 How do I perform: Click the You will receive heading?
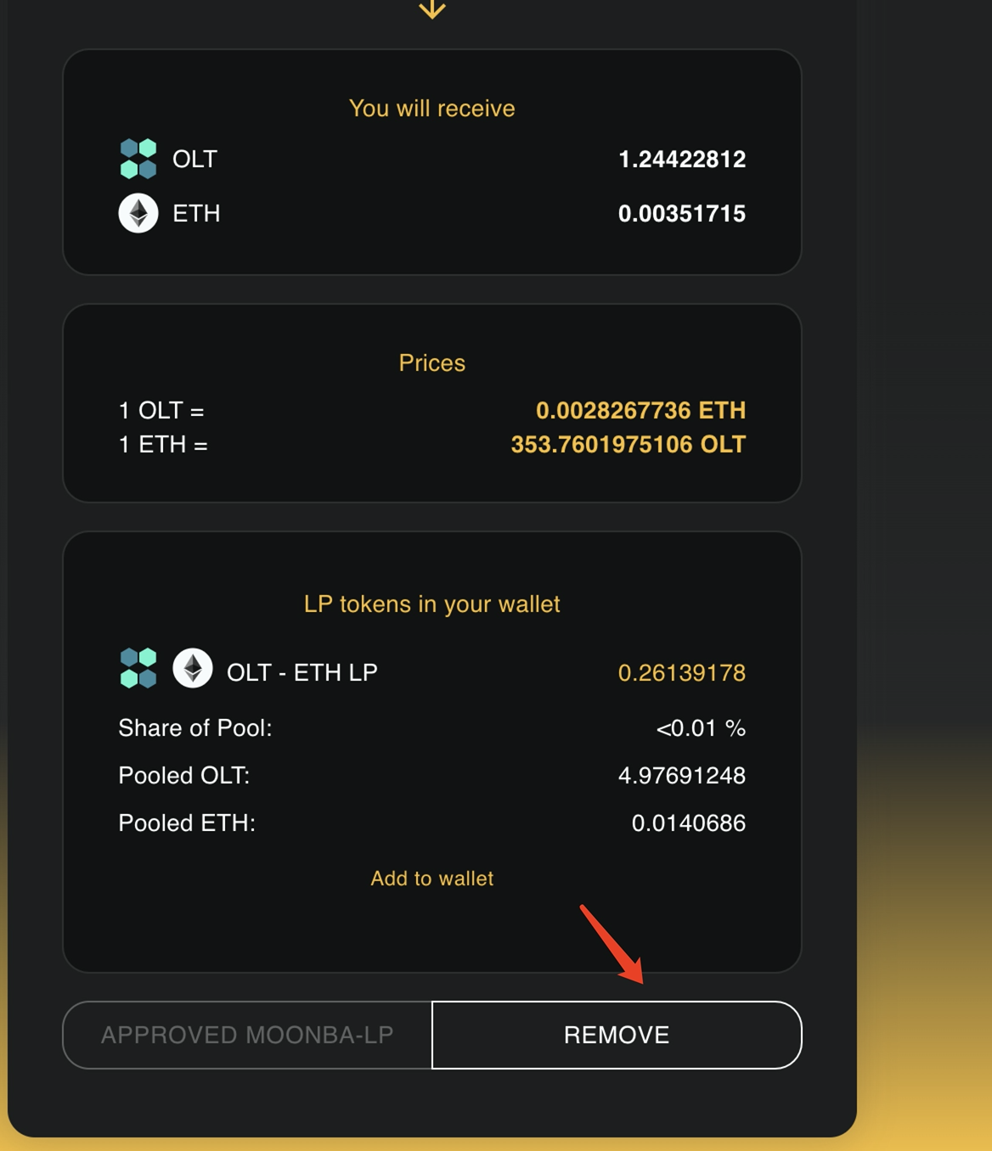pyautogui.click(x=431, y=109)
